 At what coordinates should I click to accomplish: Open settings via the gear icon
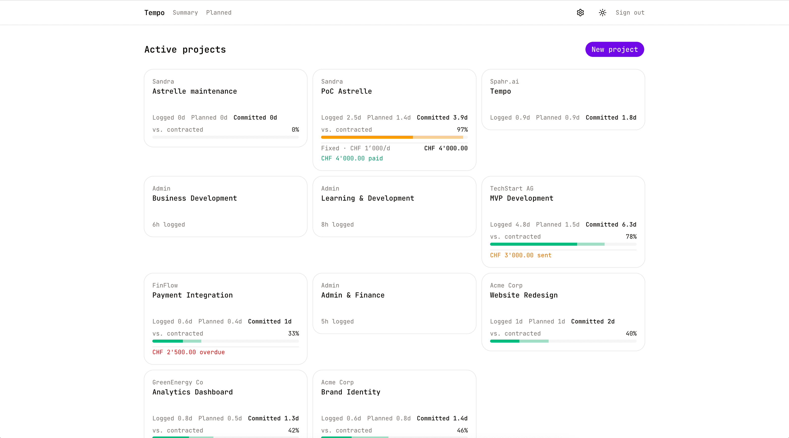coord(580,13)
